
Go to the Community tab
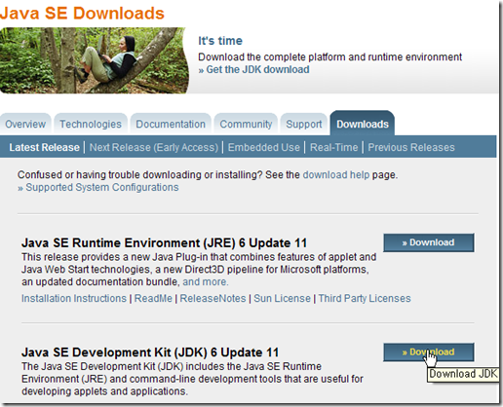246,124
